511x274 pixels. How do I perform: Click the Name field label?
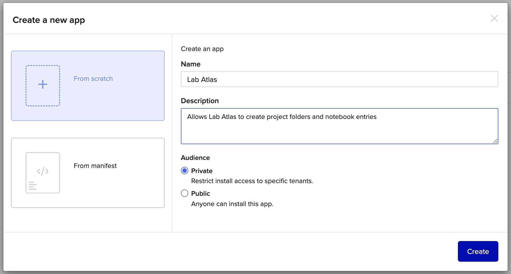[191, 64]
